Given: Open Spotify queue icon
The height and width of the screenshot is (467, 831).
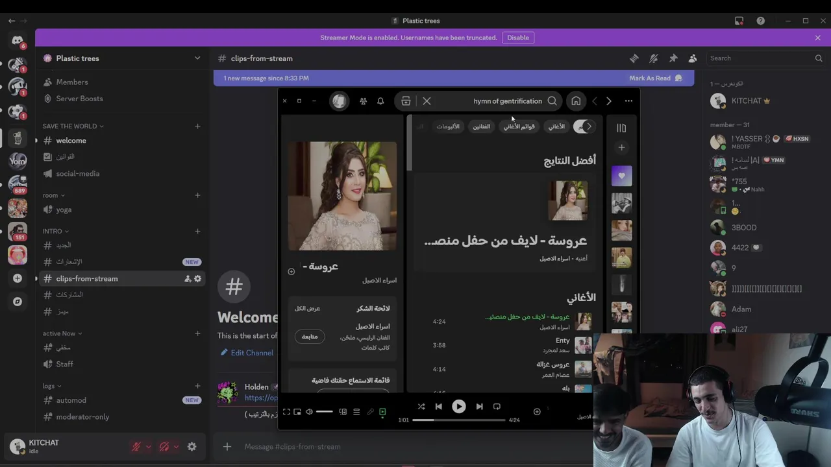Looking at the screenshot, I should point(356,412).
